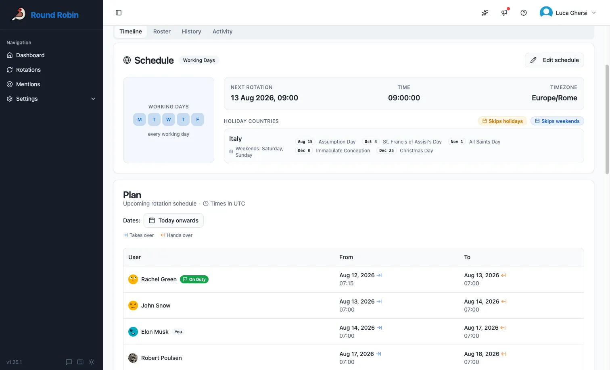Click the clock icon near Times in UTC
Screen dimensions: 610x370
(x=206, y=204)
